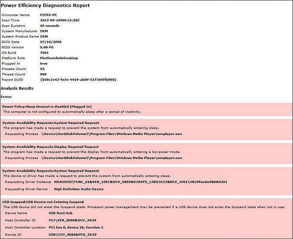This screenshot has width=293, height=239.
Task: Click the PlatformRoleDesktop value
Action: (56, 58)
